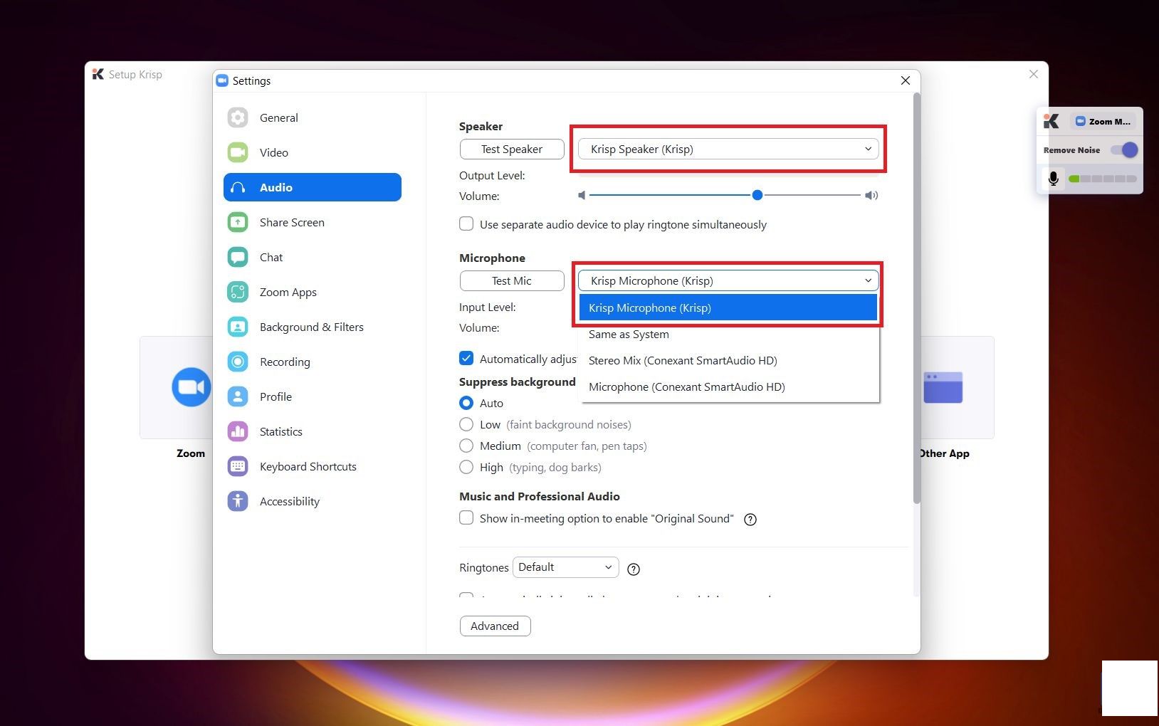Click the Advanced button

point(495,626)
